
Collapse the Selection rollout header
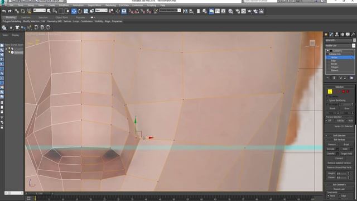(339, 87)
